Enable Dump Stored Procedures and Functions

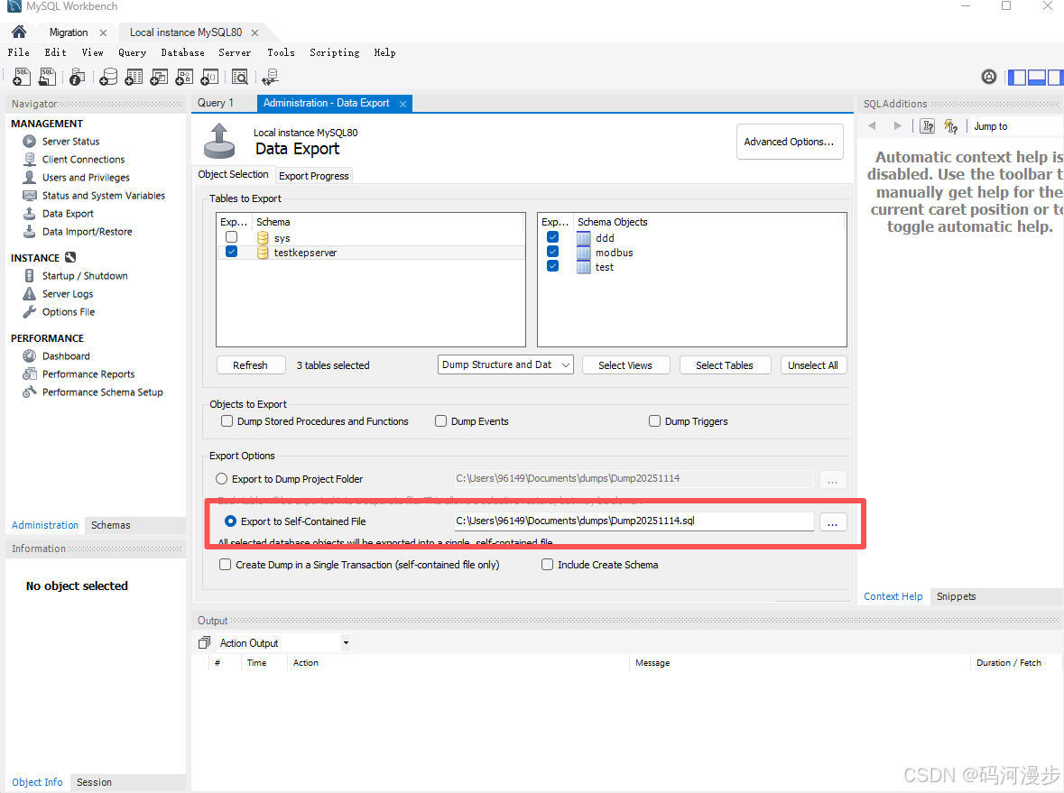click(x=227, y=421)
